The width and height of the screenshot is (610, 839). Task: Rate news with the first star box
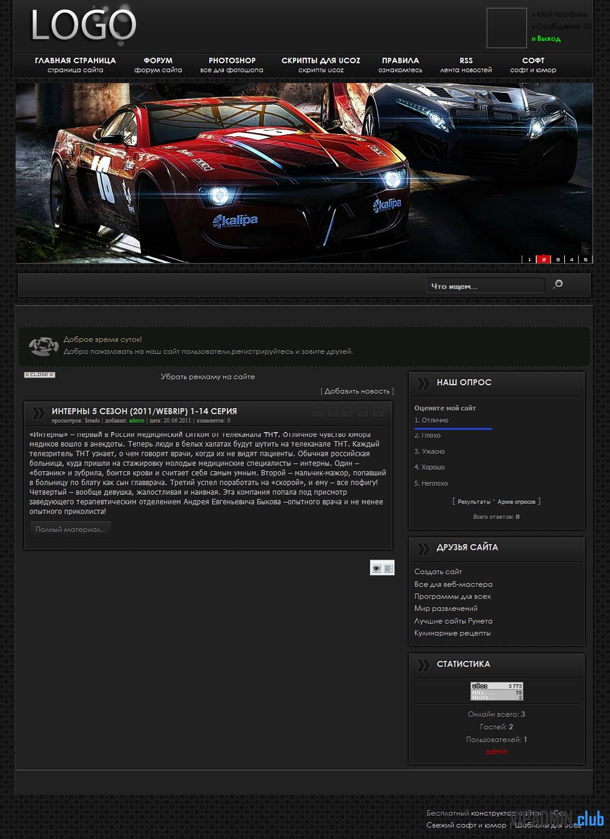tap(318, 412)
